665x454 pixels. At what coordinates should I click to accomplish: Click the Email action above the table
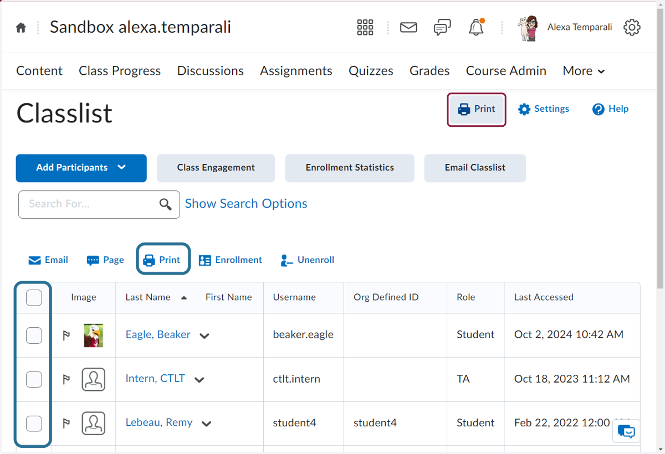pyautogui.click(x=48, y=260)
